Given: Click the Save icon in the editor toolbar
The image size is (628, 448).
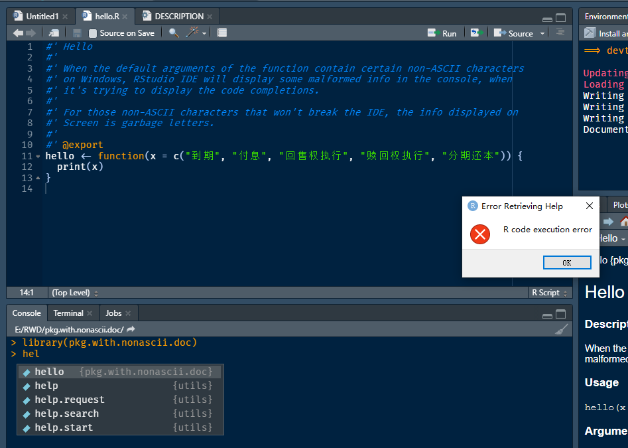Looking at the screenshot, I should click(77, 32).
